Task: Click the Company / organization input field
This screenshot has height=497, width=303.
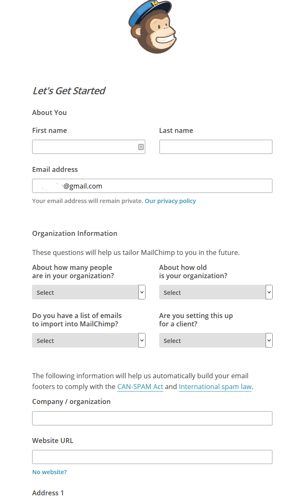Action: coord(152,418)
